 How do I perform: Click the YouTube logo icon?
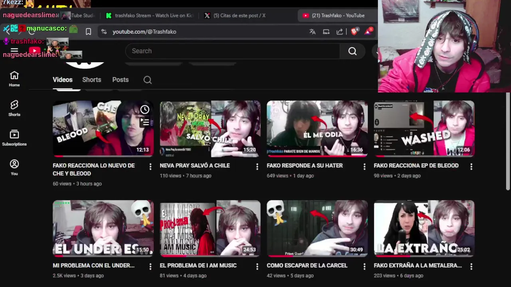(x=35, y=51)
